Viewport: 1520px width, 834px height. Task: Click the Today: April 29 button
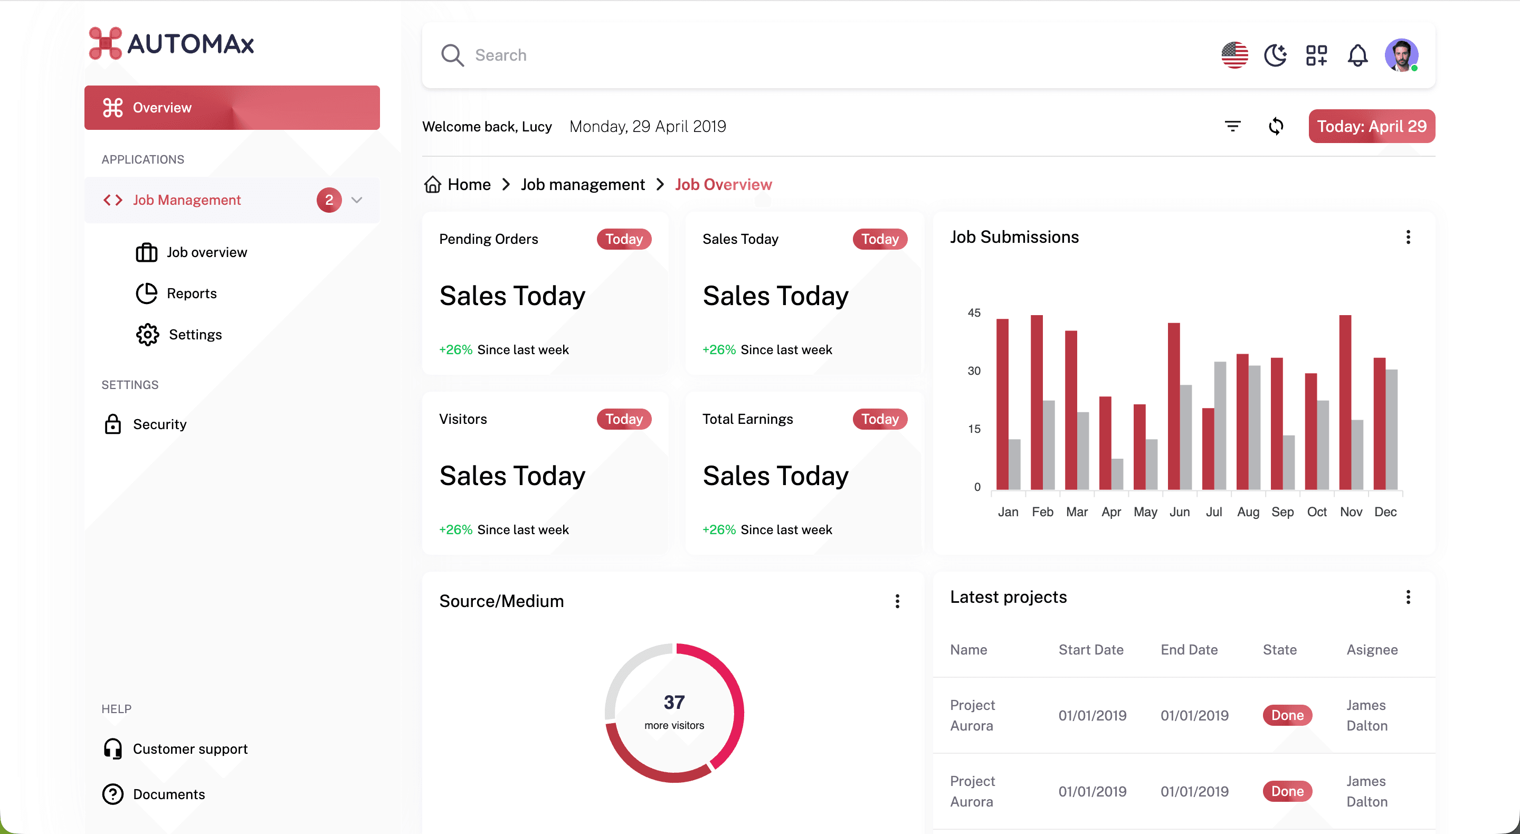[x=1371, y=126]
